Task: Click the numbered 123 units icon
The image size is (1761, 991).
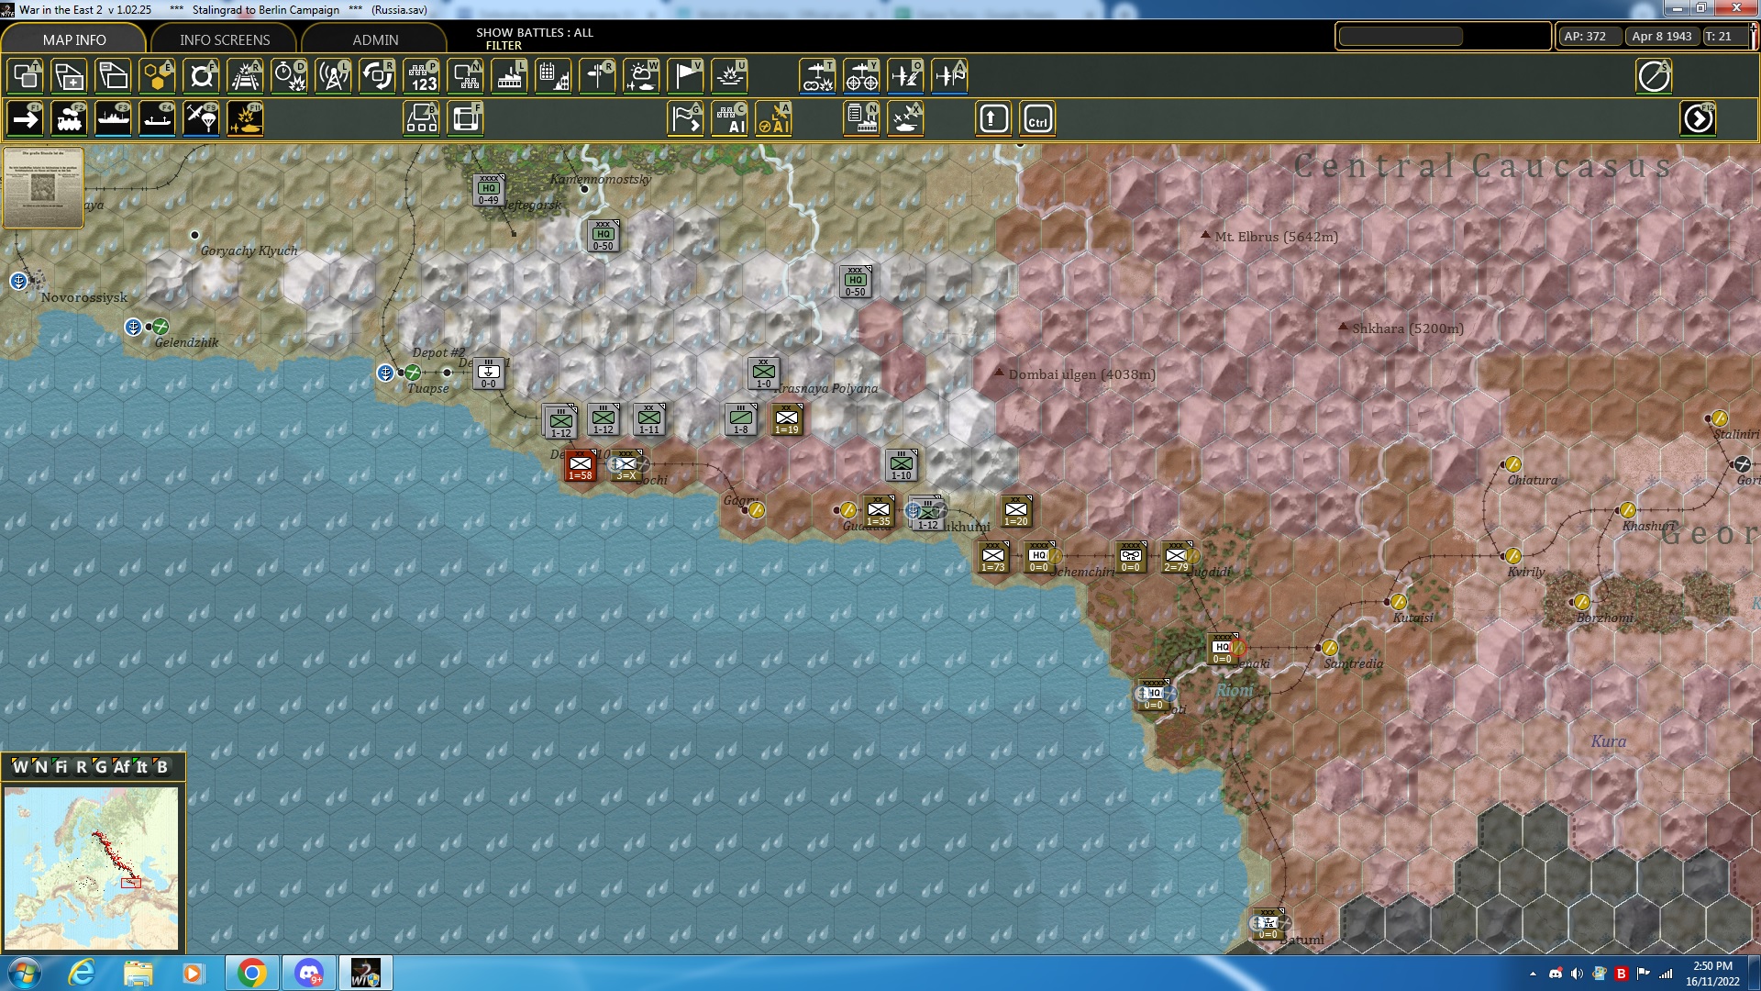Action: 422,76
